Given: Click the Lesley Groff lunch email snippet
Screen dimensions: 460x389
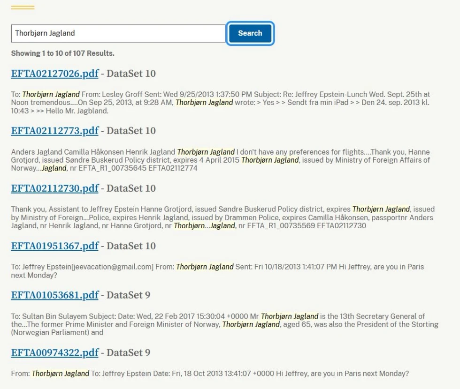Looking at the screenshot, I should coord(221,103).
